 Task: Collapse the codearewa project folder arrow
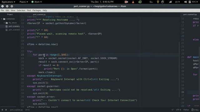[2, 19]
